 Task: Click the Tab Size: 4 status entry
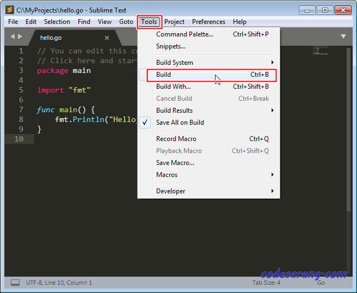click(266, 283)
